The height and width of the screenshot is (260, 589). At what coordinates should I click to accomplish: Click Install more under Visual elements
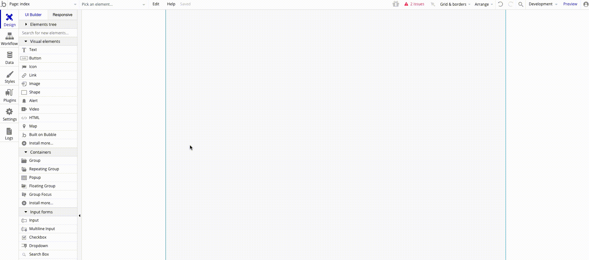48,143
